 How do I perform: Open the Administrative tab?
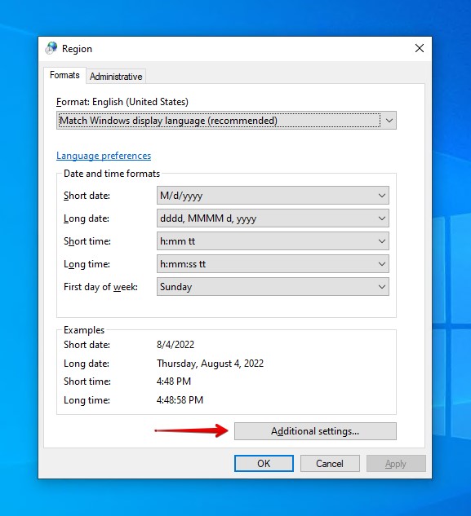[116, 77]
